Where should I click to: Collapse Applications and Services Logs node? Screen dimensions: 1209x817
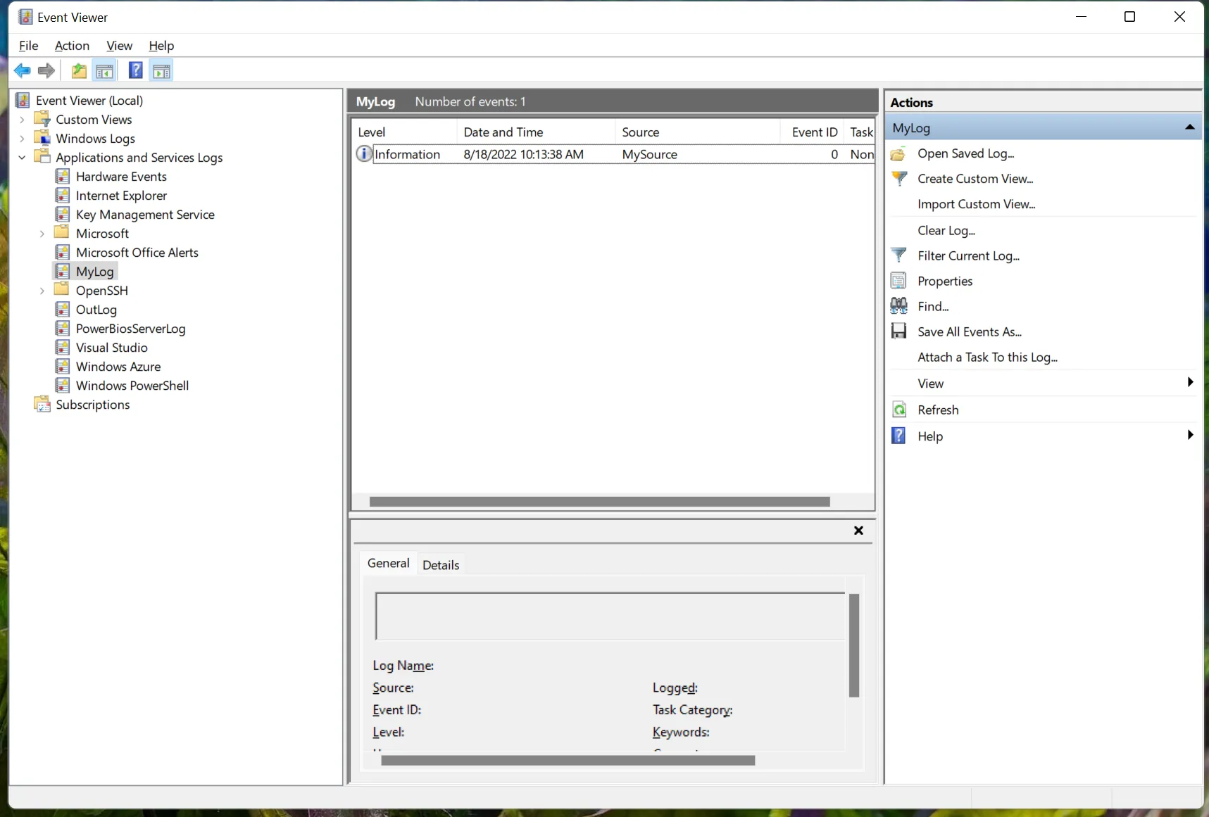click(x=23, y=158)
